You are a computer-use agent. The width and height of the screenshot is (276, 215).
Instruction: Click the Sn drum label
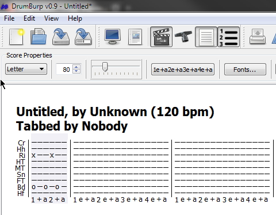point(21,175)
